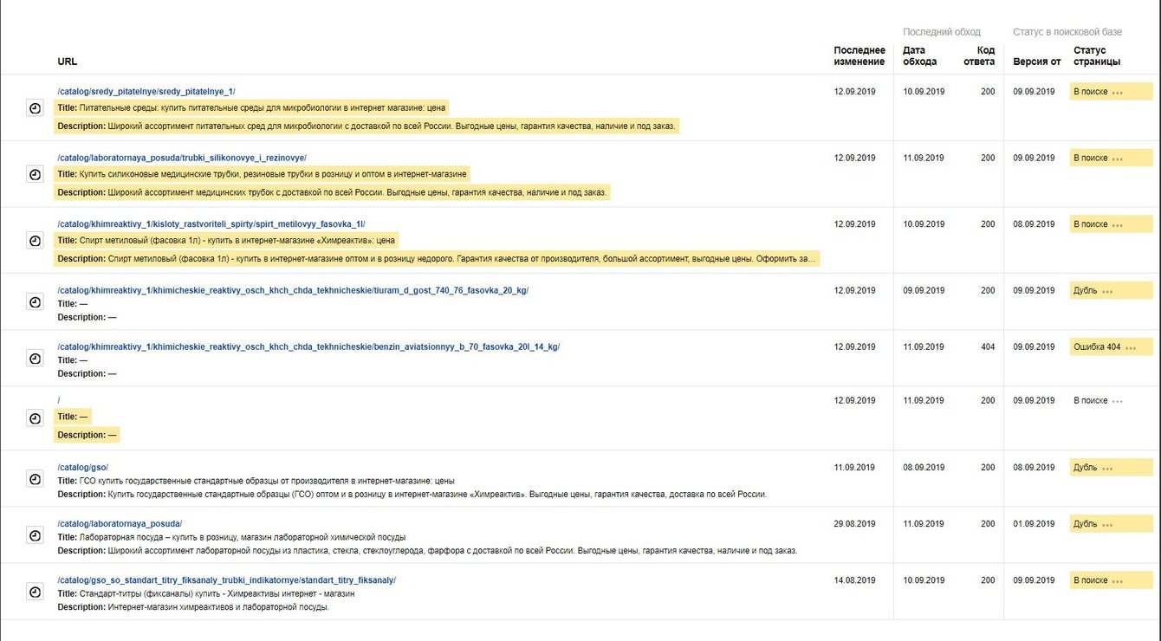Click history clock icon for /catalog/gso/ row
1161x641 pixels.
pos(35,479)
